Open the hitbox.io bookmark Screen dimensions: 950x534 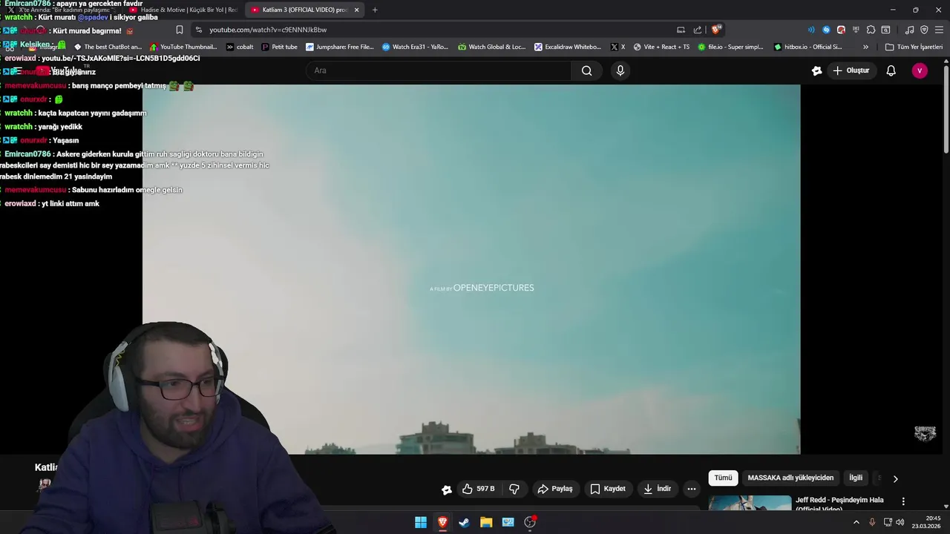[x=808, y=47]
